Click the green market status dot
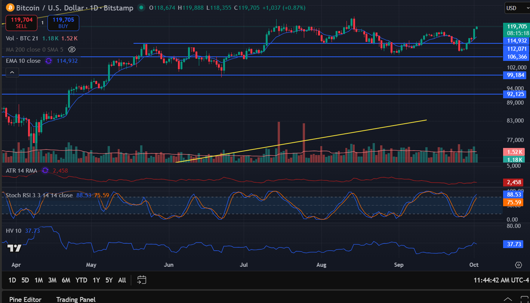The width and height of the screenshot is (530, 303). [141, 7]
